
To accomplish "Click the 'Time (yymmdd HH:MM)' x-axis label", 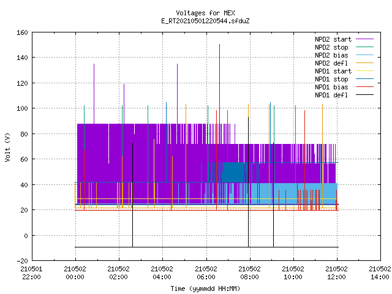I will (205, 288).
